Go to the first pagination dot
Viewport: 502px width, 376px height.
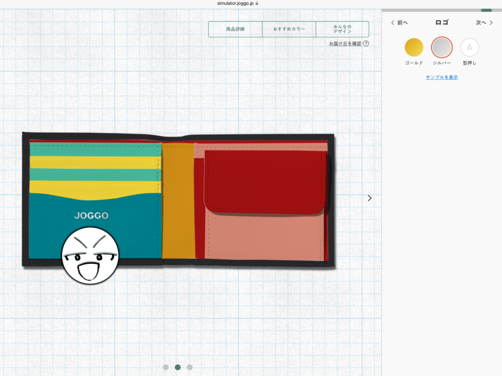[166, 367]
